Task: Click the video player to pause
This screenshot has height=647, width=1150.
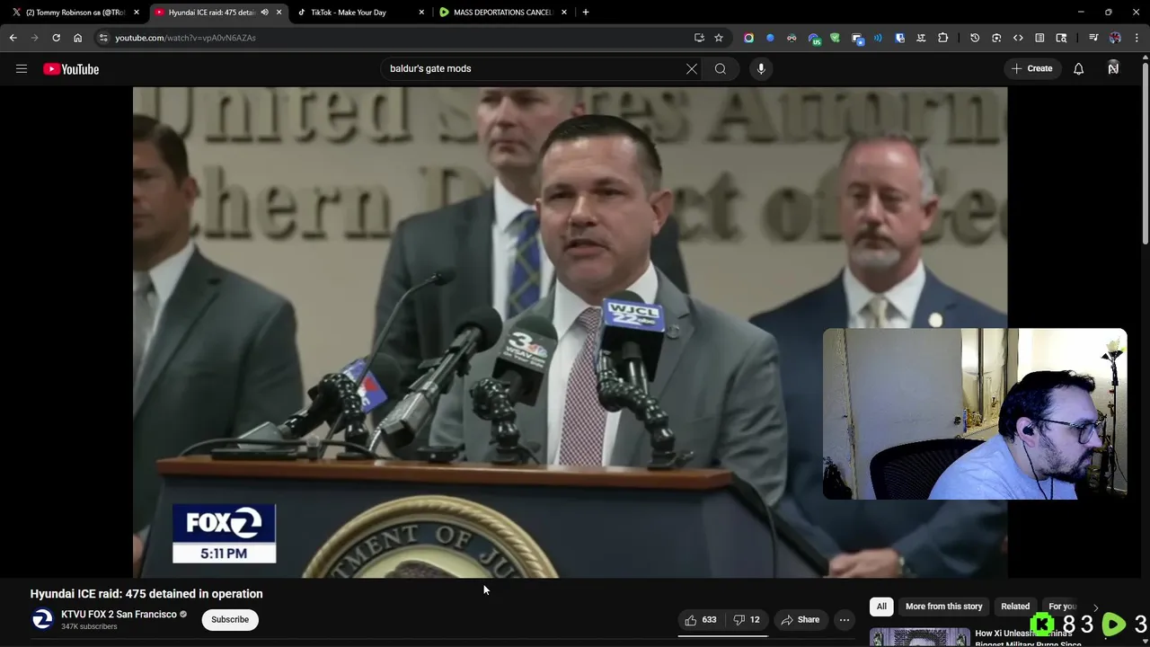Action: pyautogui.click(x=570, y=332)
